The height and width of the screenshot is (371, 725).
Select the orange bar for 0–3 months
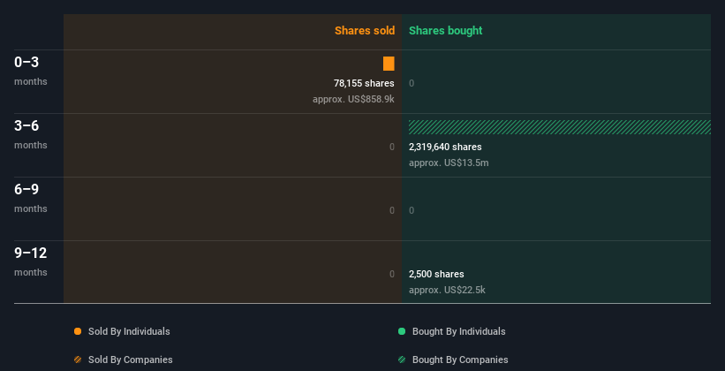[x=389, y=64]
